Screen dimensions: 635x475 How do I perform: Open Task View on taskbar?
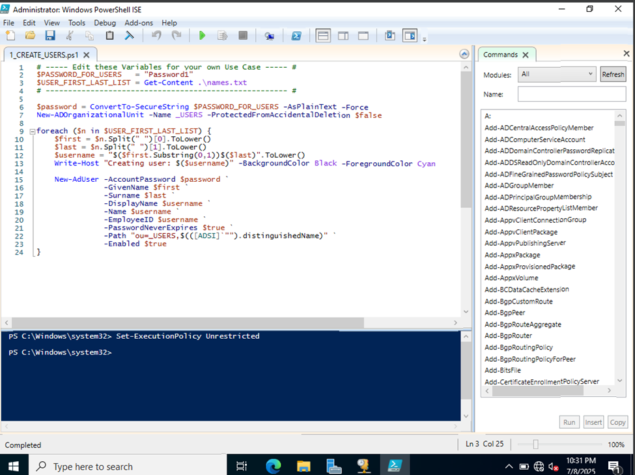pyautogui.click(x=242, y=466)
